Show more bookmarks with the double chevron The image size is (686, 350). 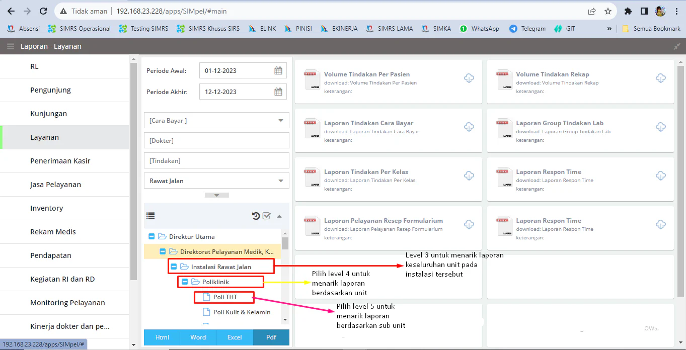pyautogui.click(x=609, y=29)
